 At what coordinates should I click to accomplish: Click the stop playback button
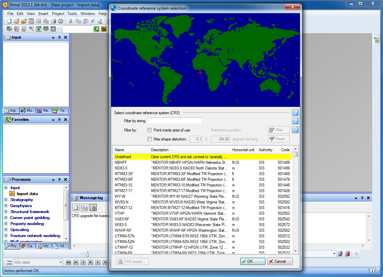(91, 262)
